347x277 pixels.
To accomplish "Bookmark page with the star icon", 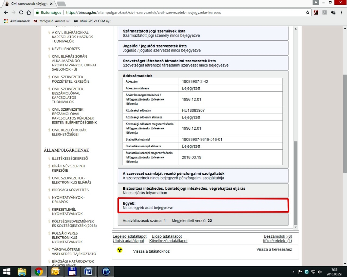I will [307, 13].
